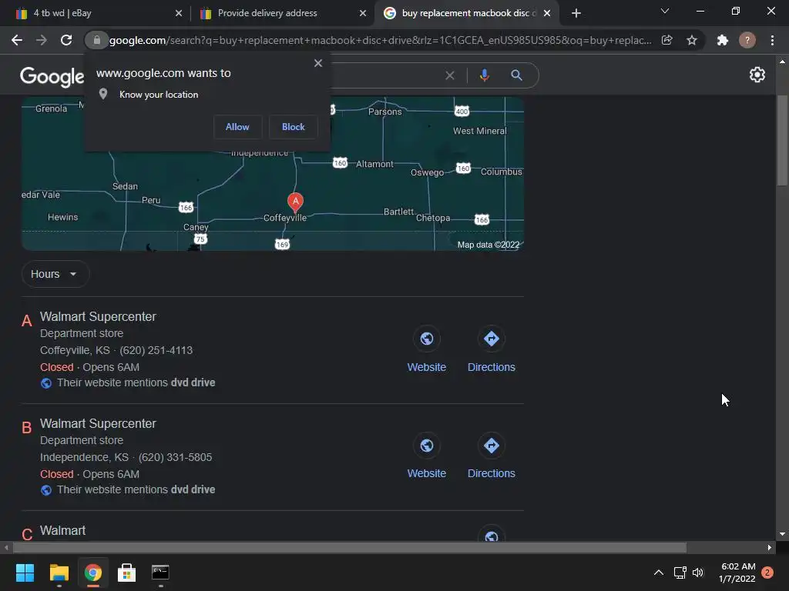The height and width of the screenshot is (591, 789).
Task: Show hidden system tray icons
Action: [x=658, y=573]
